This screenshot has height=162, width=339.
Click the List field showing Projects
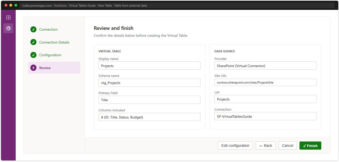tap(265, 99)
